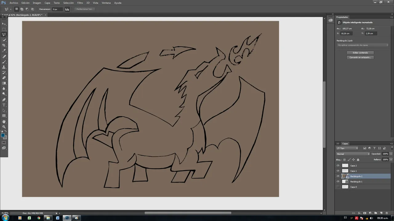
Task: Open the Ventana menu
Action: tap(106, 3)
